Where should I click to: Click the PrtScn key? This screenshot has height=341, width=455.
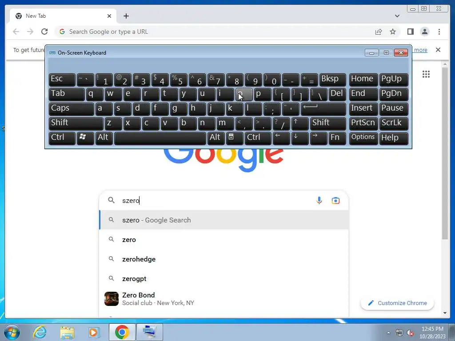[x=363, y=123]
